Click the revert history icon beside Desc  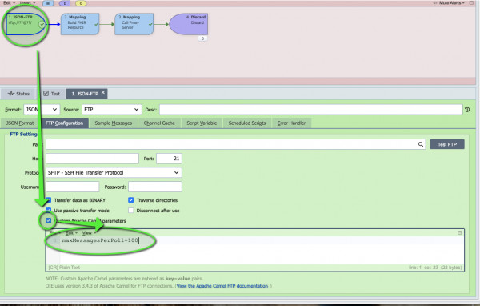pyautogui.click(x=467, y=110)
